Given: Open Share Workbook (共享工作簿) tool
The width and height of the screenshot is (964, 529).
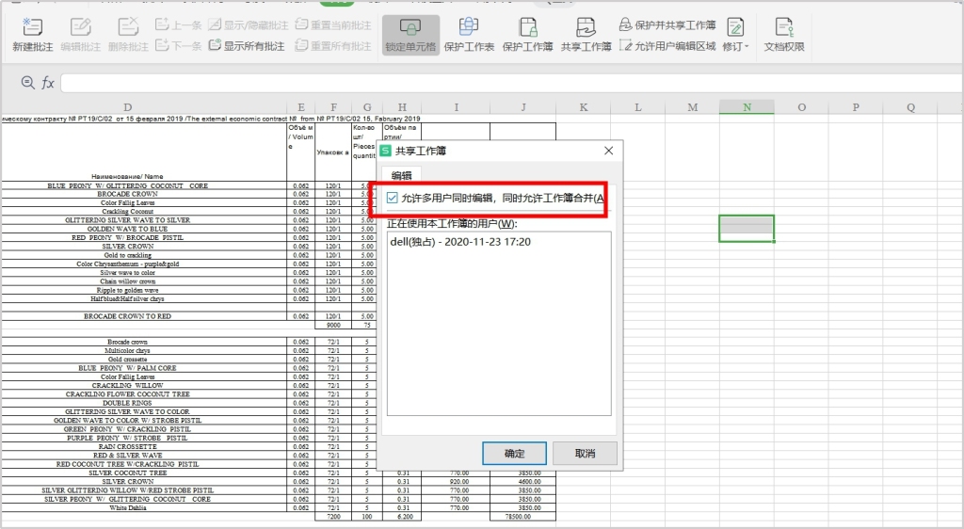Looking at the screenshot, I should click(x=586, y=35).
